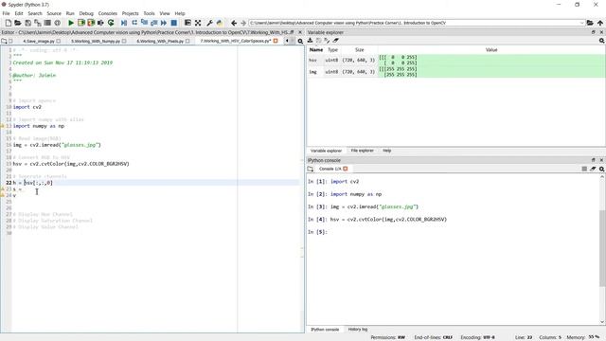This screenshot has height=341, width=606.
Task: Switch to the 5.Working_With_Numpy.py tab
Action: tap(96, 41)
